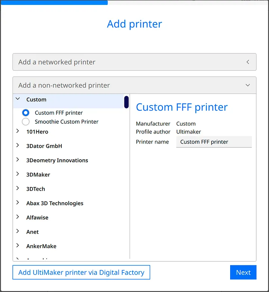This screenshot has width=269, height=292.
Task: Collapse the Add a non-networked printer section
Action: pos(134,85)
